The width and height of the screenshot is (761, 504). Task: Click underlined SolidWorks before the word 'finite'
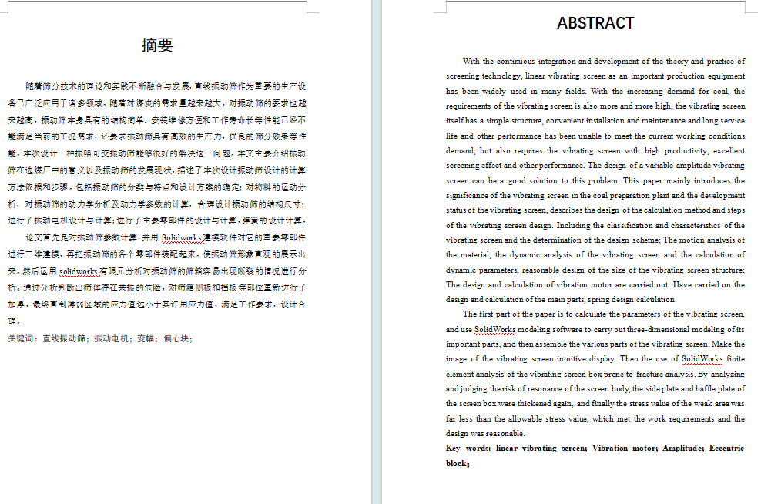(702, 359)
